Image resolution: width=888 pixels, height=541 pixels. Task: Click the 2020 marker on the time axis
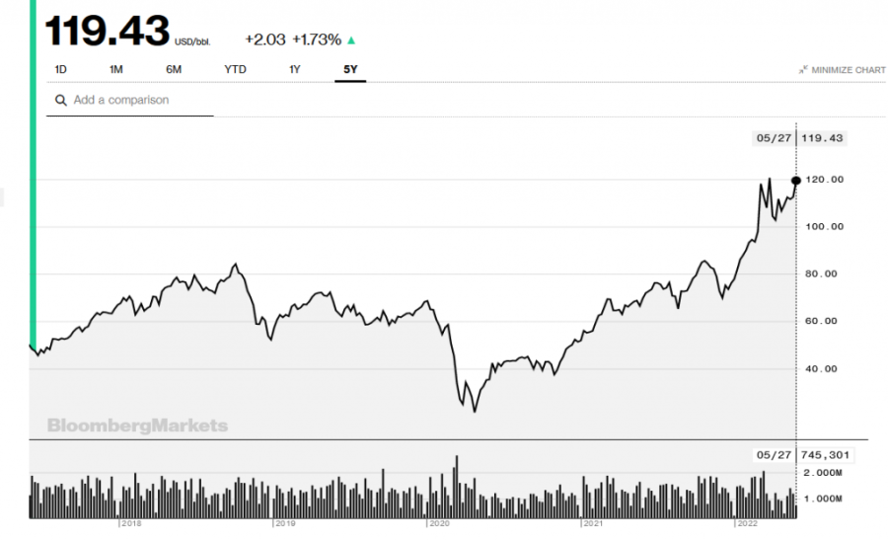point(438,522)
